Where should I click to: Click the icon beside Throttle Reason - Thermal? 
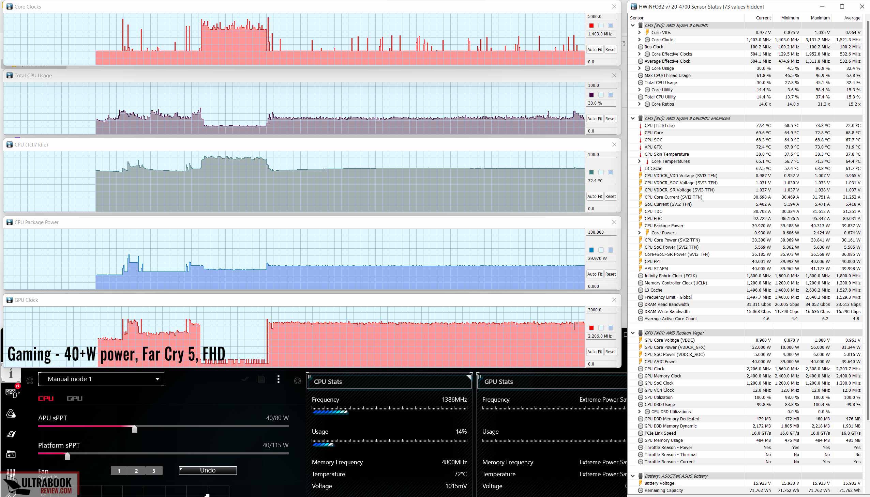(641, 455)
